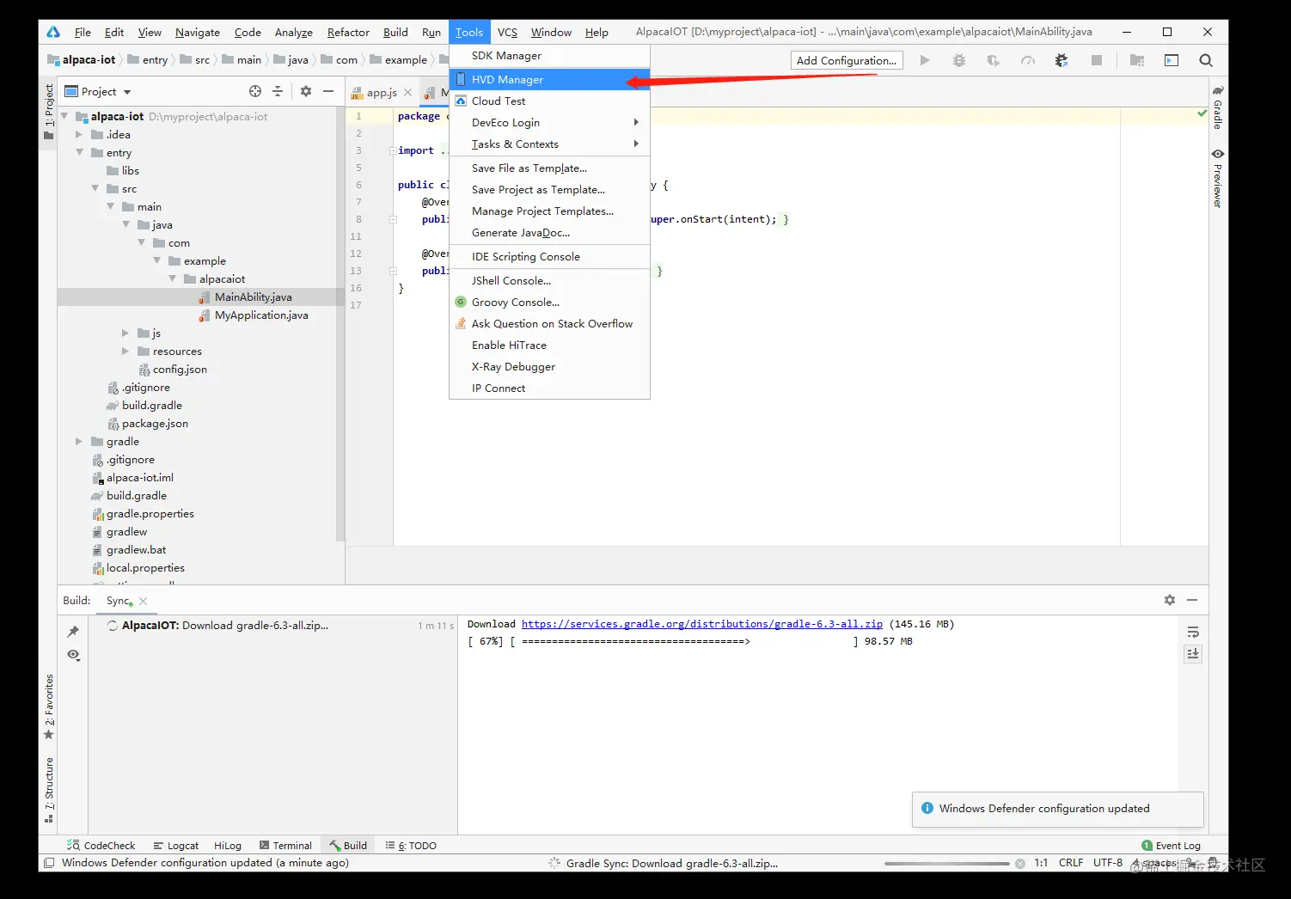Collapse the java folder in tree
The height and width of the screenshot is (899, 1291).
point(126,224)
